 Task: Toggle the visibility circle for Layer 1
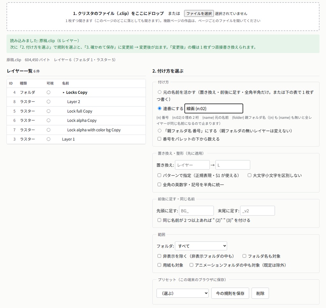(x=48, y=139)
